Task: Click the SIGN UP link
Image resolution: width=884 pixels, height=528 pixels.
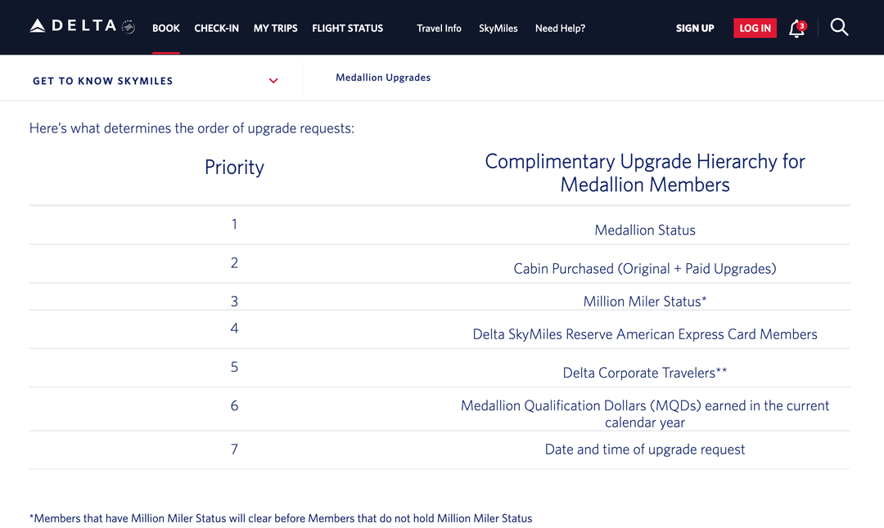Action: [x=694, y=28]
